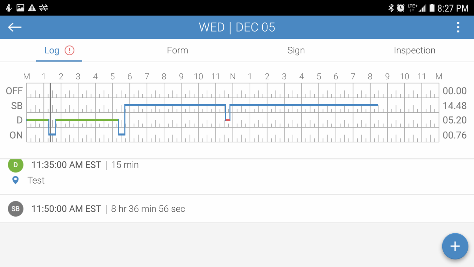The width and height of the screenshot is (474, 267).
Task: Open the Sign tab
Action: click(296, 50)
